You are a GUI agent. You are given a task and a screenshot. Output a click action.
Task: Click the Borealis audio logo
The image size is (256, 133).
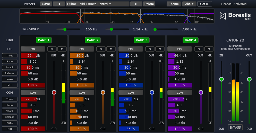tap(235, 16)
